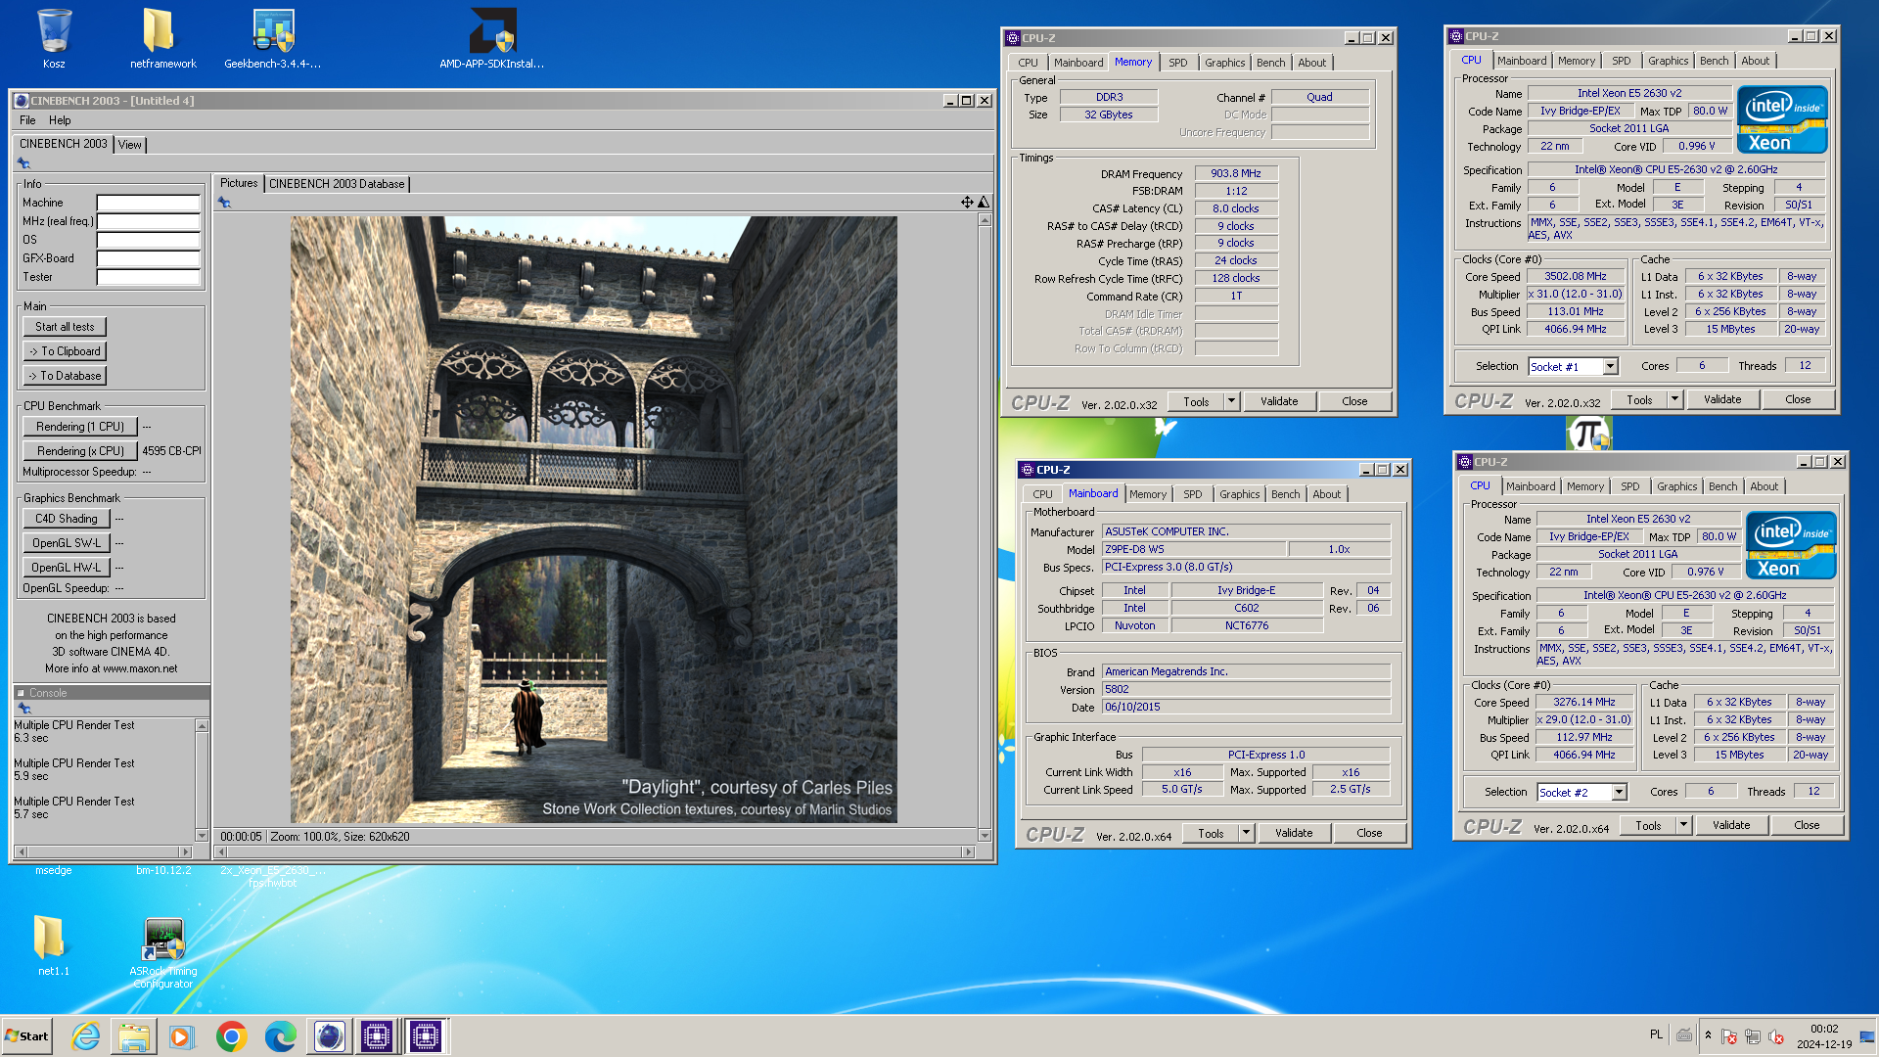This screenshot has height=1057, width=1879.
Task: Switch to the View tab in CINEBENCH
Action: pyautogui.click(x=130, y=145)
